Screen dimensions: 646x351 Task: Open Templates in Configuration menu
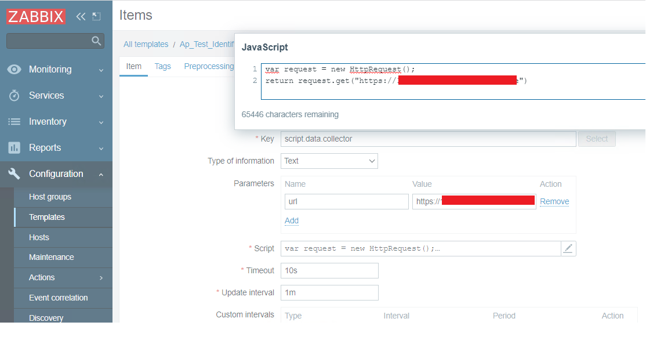pyautogui.click(x=47, y=217)
